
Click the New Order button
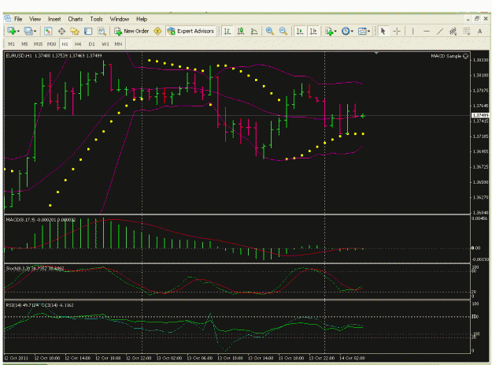[x=131, y=31]
